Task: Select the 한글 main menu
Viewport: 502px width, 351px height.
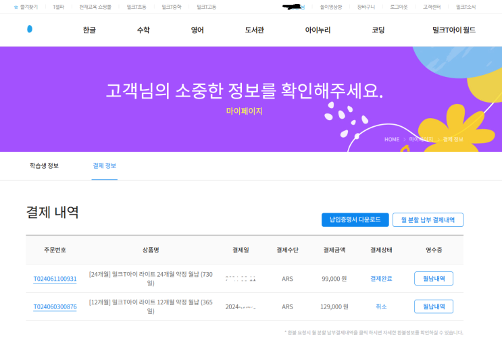Action: click(89, 30)
